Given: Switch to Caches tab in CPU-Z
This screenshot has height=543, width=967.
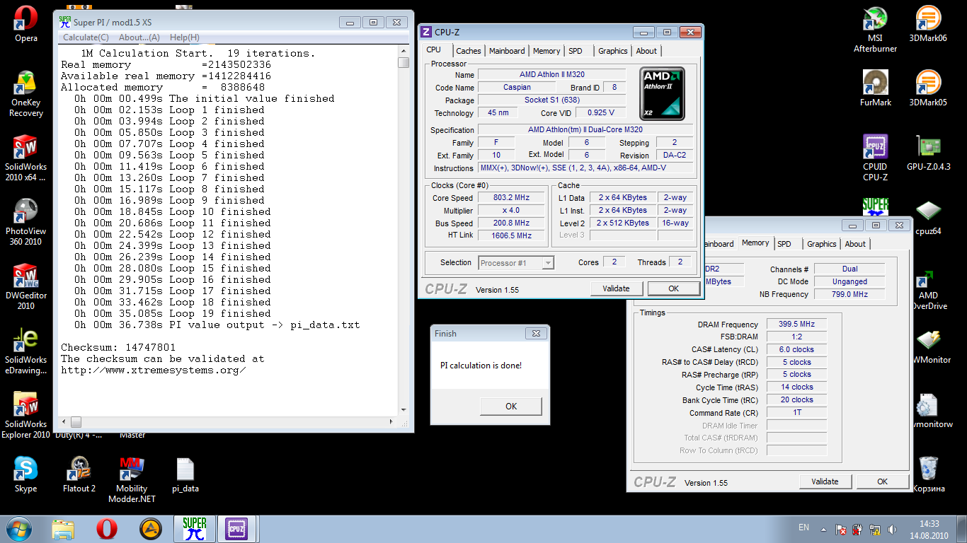Looking at the screenshot, I should coord(469,51).
